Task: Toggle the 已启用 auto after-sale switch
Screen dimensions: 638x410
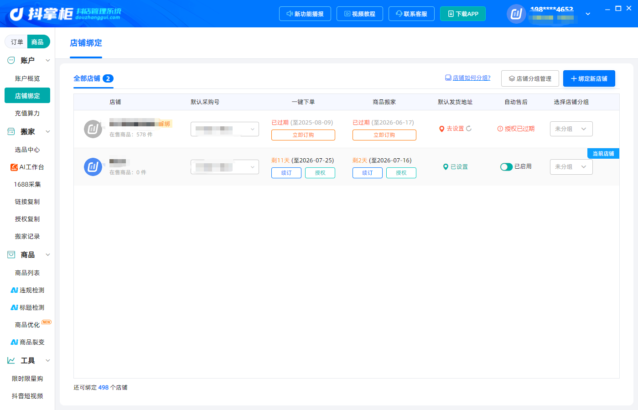Action: click(x=506, y=167)
